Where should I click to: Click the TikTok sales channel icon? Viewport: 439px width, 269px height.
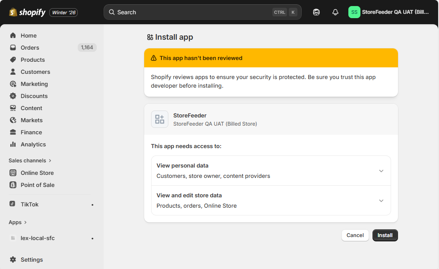coord(13,204)
